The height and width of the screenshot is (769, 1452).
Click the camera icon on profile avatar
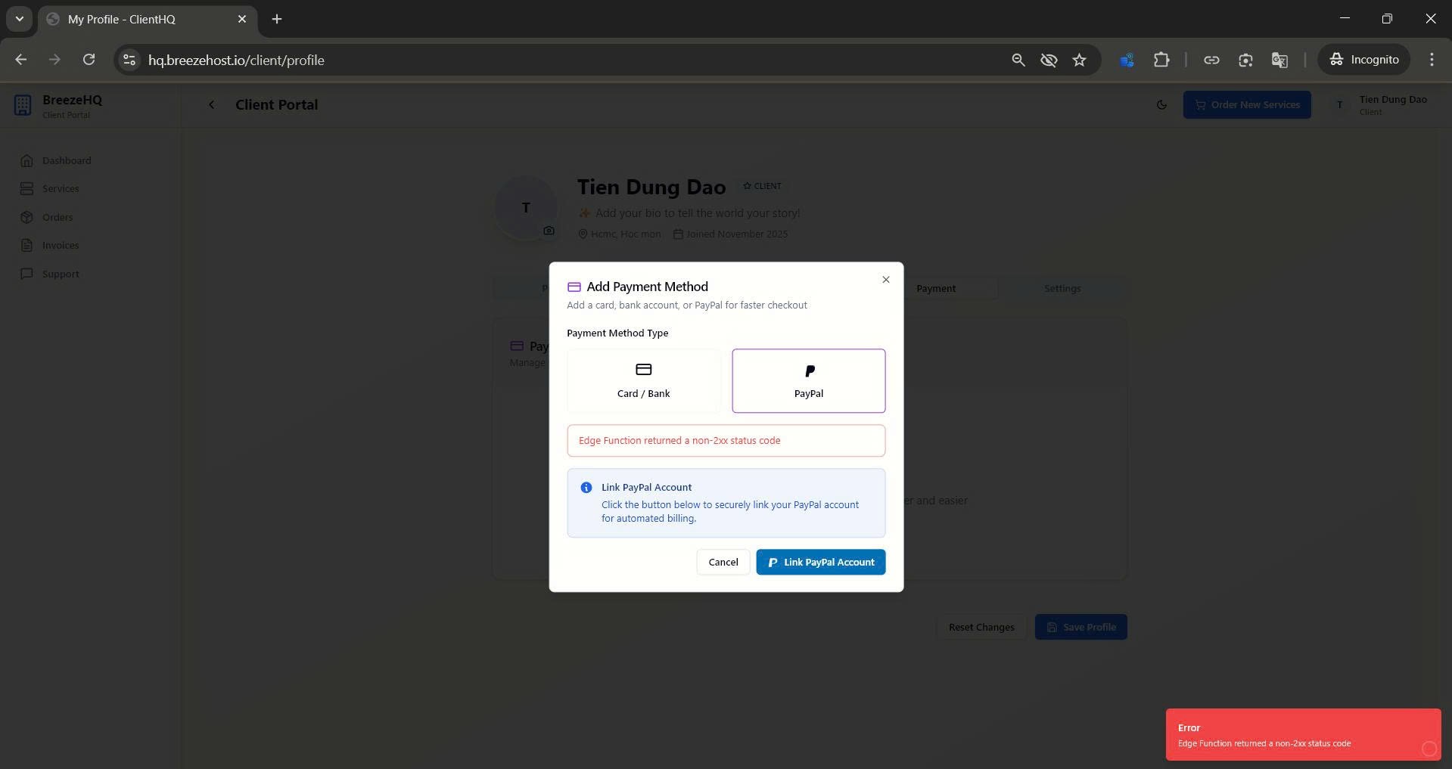(x=549, y=231)
